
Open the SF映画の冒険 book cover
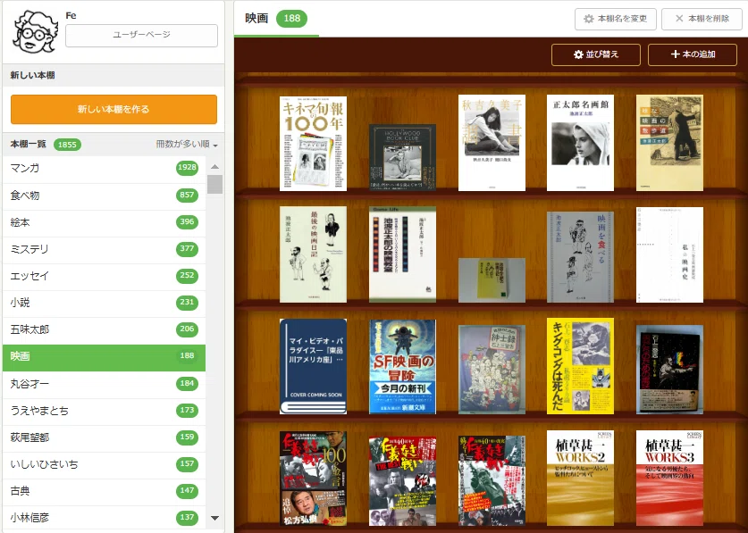click(402, 367)
